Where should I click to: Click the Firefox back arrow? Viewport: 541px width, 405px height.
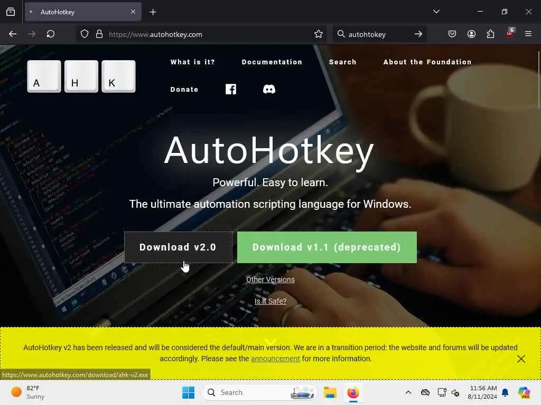point(13,34)
